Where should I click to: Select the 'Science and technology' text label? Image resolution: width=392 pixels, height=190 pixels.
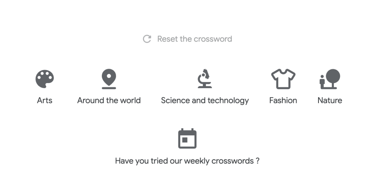pyautogui.click(x=205, y=101)
